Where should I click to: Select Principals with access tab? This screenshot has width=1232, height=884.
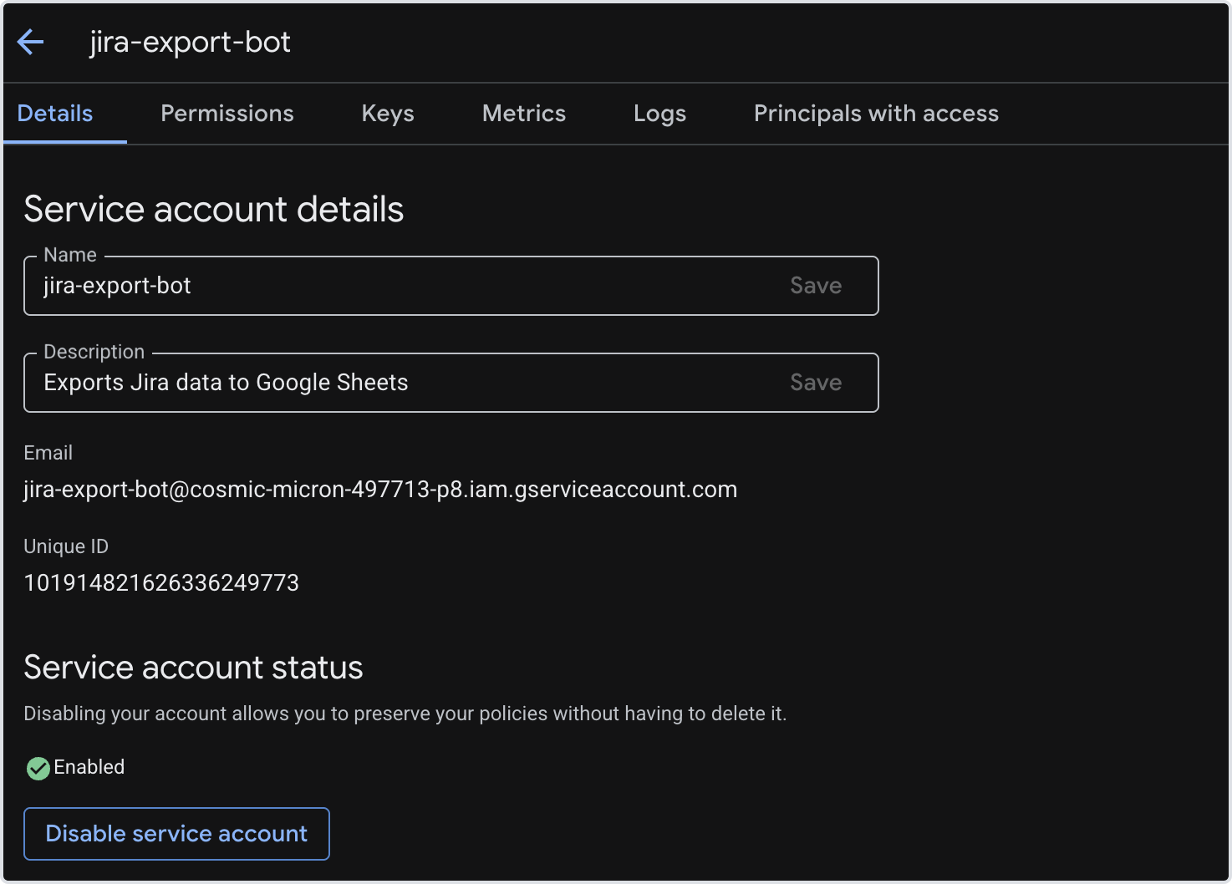pyautogui.click(x=876, y=114)
